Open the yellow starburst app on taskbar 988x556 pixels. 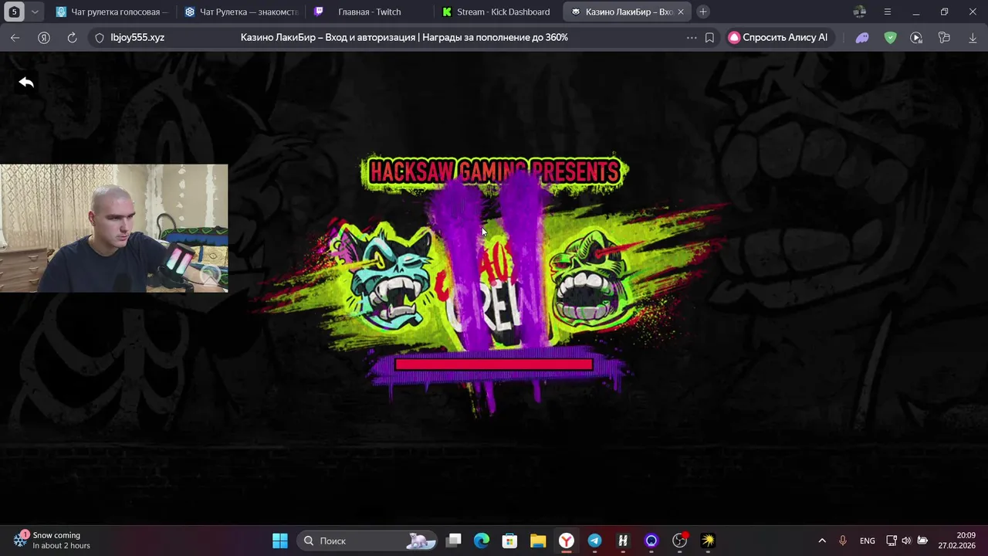pyautogui.click(x=708, y=541)
